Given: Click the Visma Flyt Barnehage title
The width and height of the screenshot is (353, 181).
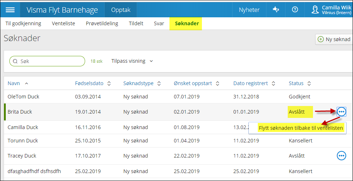Looking at the screenshot, I should [x=62, y=10].
